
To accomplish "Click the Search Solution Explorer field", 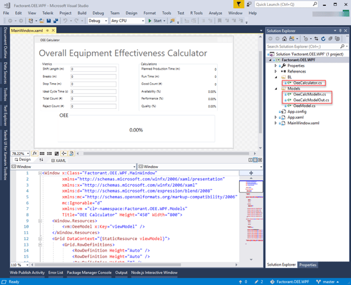I will coord(303,46).
